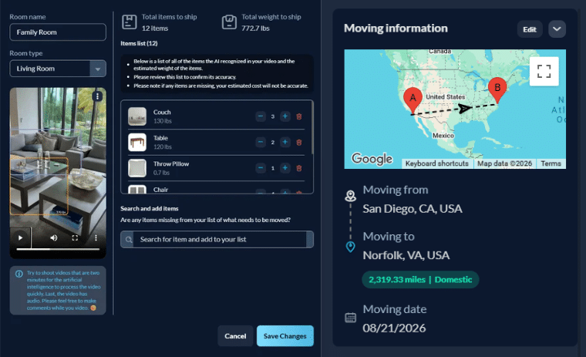Click Save Changes button
586x357 pixels.
coord(285,336)
